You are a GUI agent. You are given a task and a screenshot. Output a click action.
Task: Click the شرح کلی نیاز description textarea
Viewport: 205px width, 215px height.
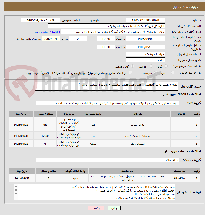[x=107, y=86]
